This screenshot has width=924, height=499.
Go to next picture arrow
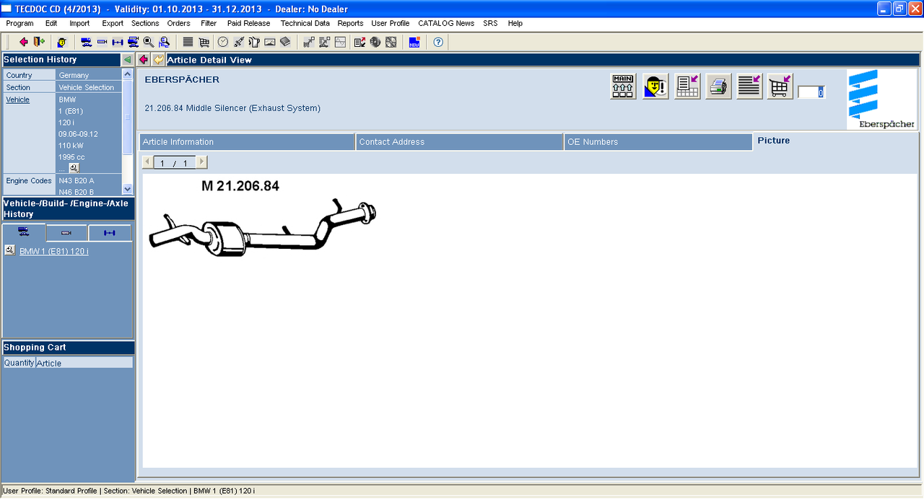201,163
